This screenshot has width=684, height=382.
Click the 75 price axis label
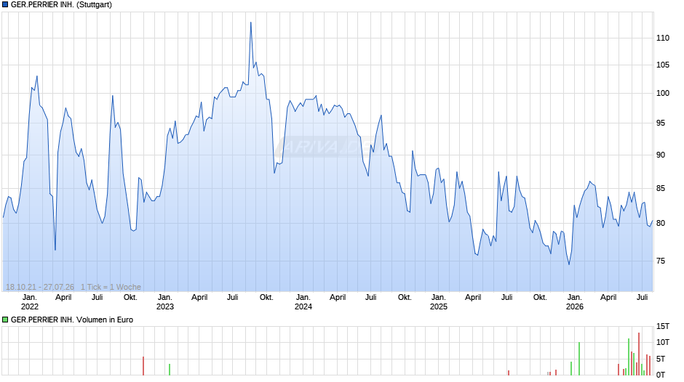[661, 261]
